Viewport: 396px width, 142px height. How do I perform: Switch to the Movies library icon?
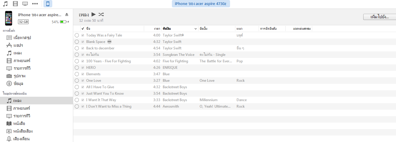tap(15, 4)
